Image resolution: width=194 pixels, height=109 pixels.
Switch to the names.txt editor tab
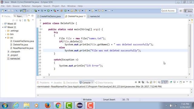point(94,16)
